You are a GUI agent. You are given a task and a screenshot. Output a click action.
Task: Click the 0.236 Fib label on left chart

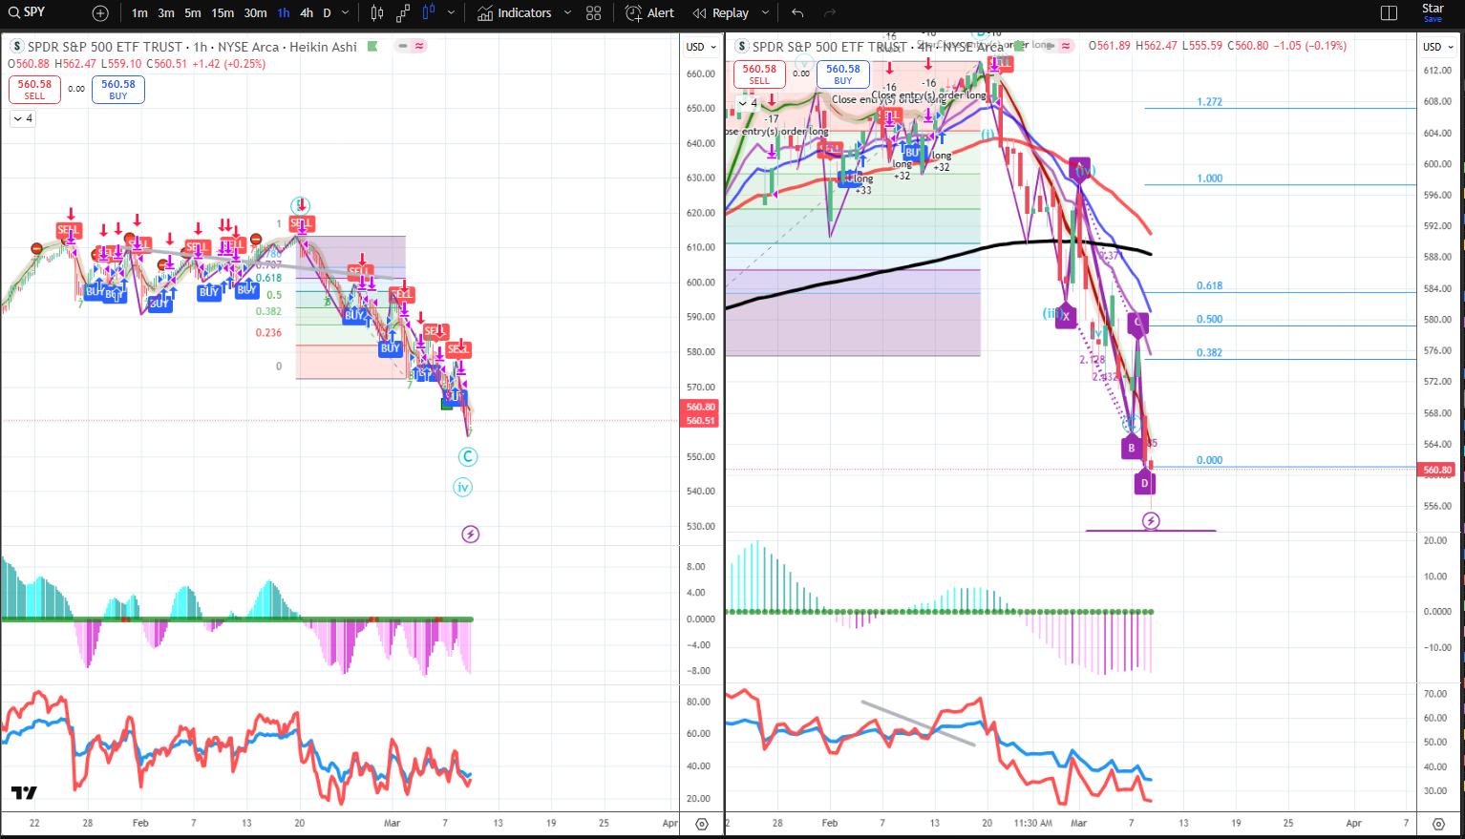tap(268, 333)
